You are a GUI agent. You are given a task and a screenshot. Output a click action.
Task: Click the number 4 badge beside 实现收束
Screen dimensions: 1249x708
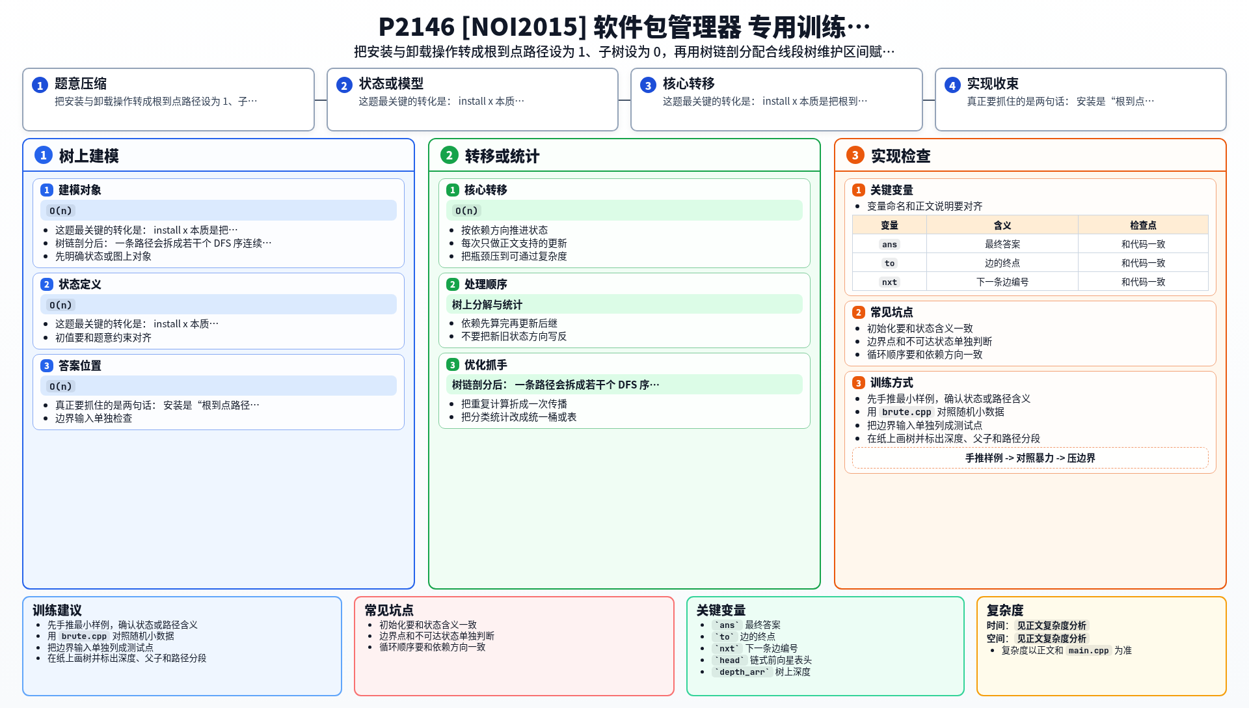click(x=952, y=85)
